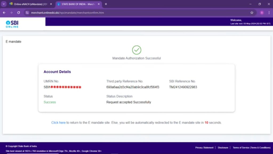Click 'Site best viewed at' footer note
The width and height of the screenshot is (273, 154).
tap(53, 151)
